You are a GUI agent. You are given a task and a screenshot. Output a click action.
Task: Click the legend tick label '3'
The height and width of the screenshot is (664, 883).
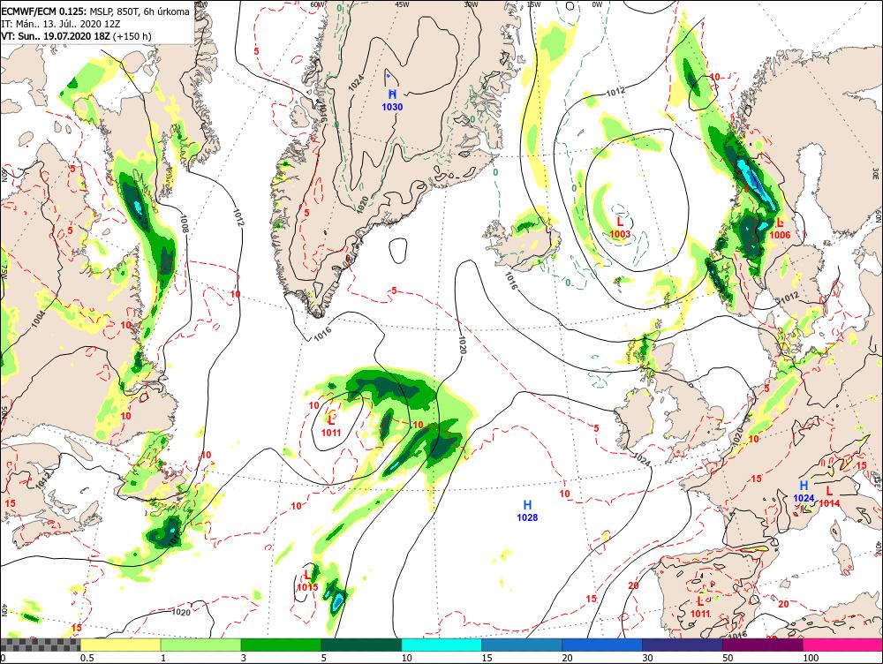coord(244,658)
